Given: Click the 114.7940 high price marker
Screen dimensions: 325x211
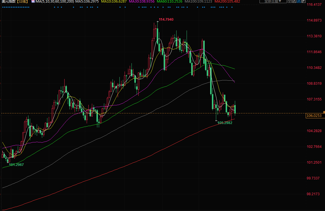Looking at the screenshot, I should 166,20.
